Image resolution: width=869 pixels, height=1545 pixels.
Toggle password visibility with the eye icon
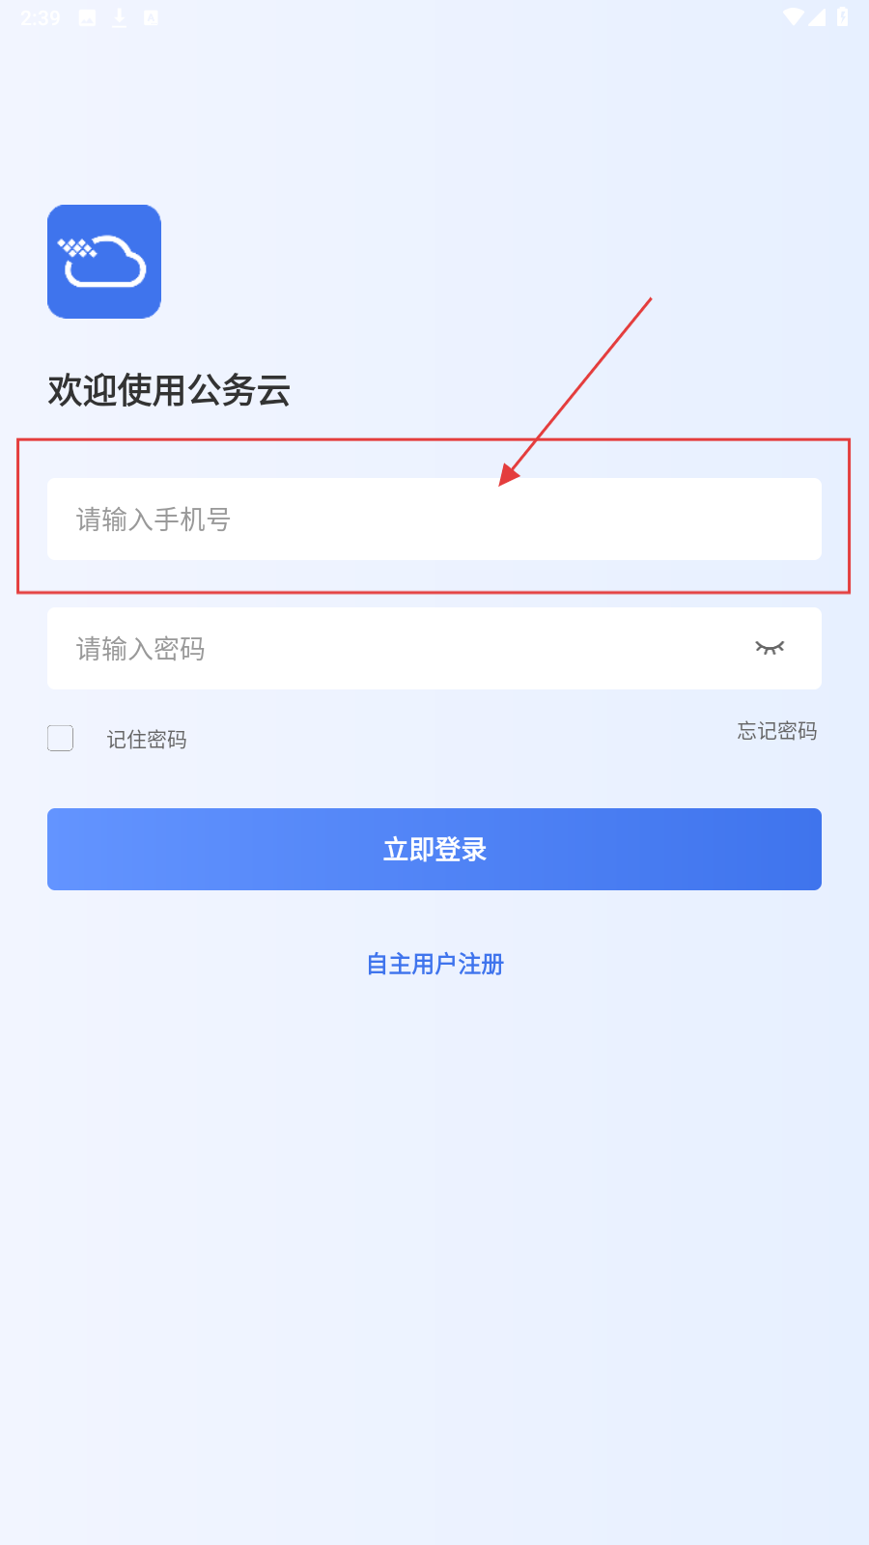coord(770,648)
